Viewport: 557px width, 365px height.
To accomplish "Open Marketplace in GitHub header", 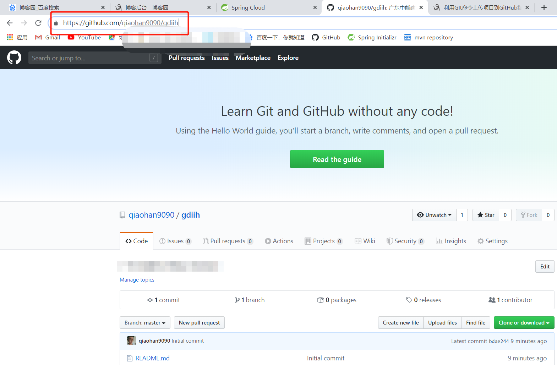I will tap(253, 58).
